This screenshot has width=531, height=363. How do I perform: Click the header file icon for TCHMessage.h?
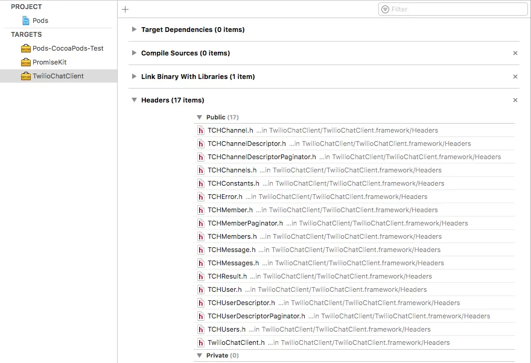(x=201, y=250)
